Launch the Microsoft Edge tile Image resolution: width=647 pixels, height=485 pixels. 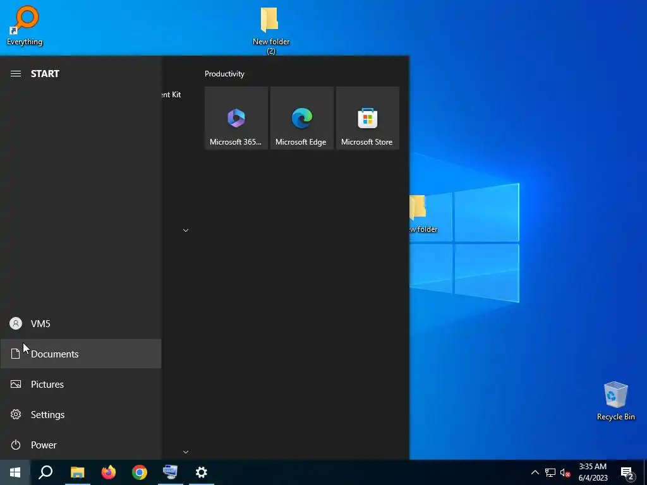tap(301, 118)
